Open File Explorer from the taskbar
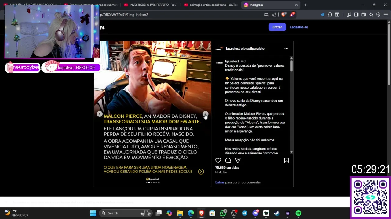Screen dimensions: 391x219 pyautogui.click(x=180, y=213)
